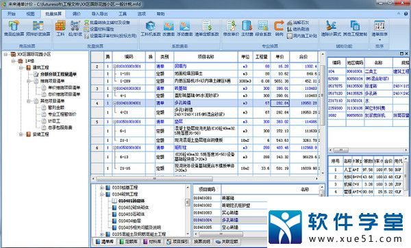Switch to the 调价 ribbon tab
The width and height of the screenshot is (411, 248).
(76, 14)
